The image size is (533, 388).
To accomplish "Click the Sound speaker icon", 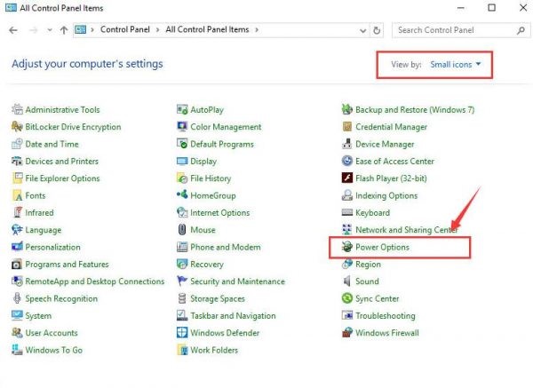I will 347,281.
